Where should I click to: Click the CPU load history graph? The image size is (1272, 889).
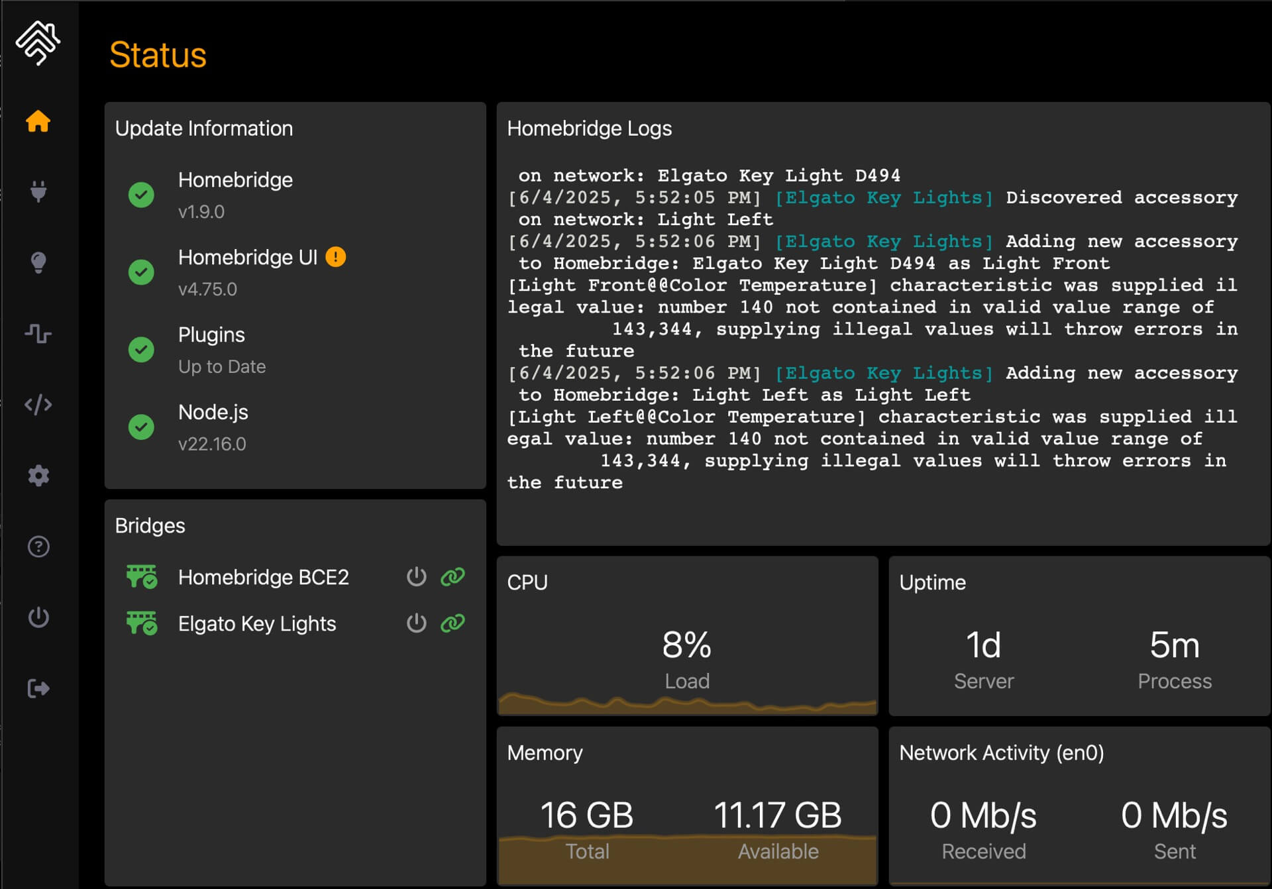click(688, 703)
